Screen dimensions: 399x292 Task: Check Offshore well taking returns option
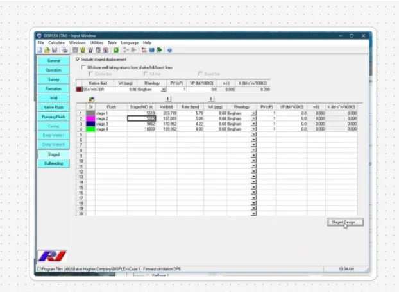click(x=83, y=67)
